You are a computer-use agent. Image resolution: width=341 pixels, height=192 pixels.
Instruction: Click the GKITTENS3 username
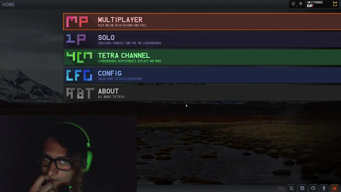point(315,2)
